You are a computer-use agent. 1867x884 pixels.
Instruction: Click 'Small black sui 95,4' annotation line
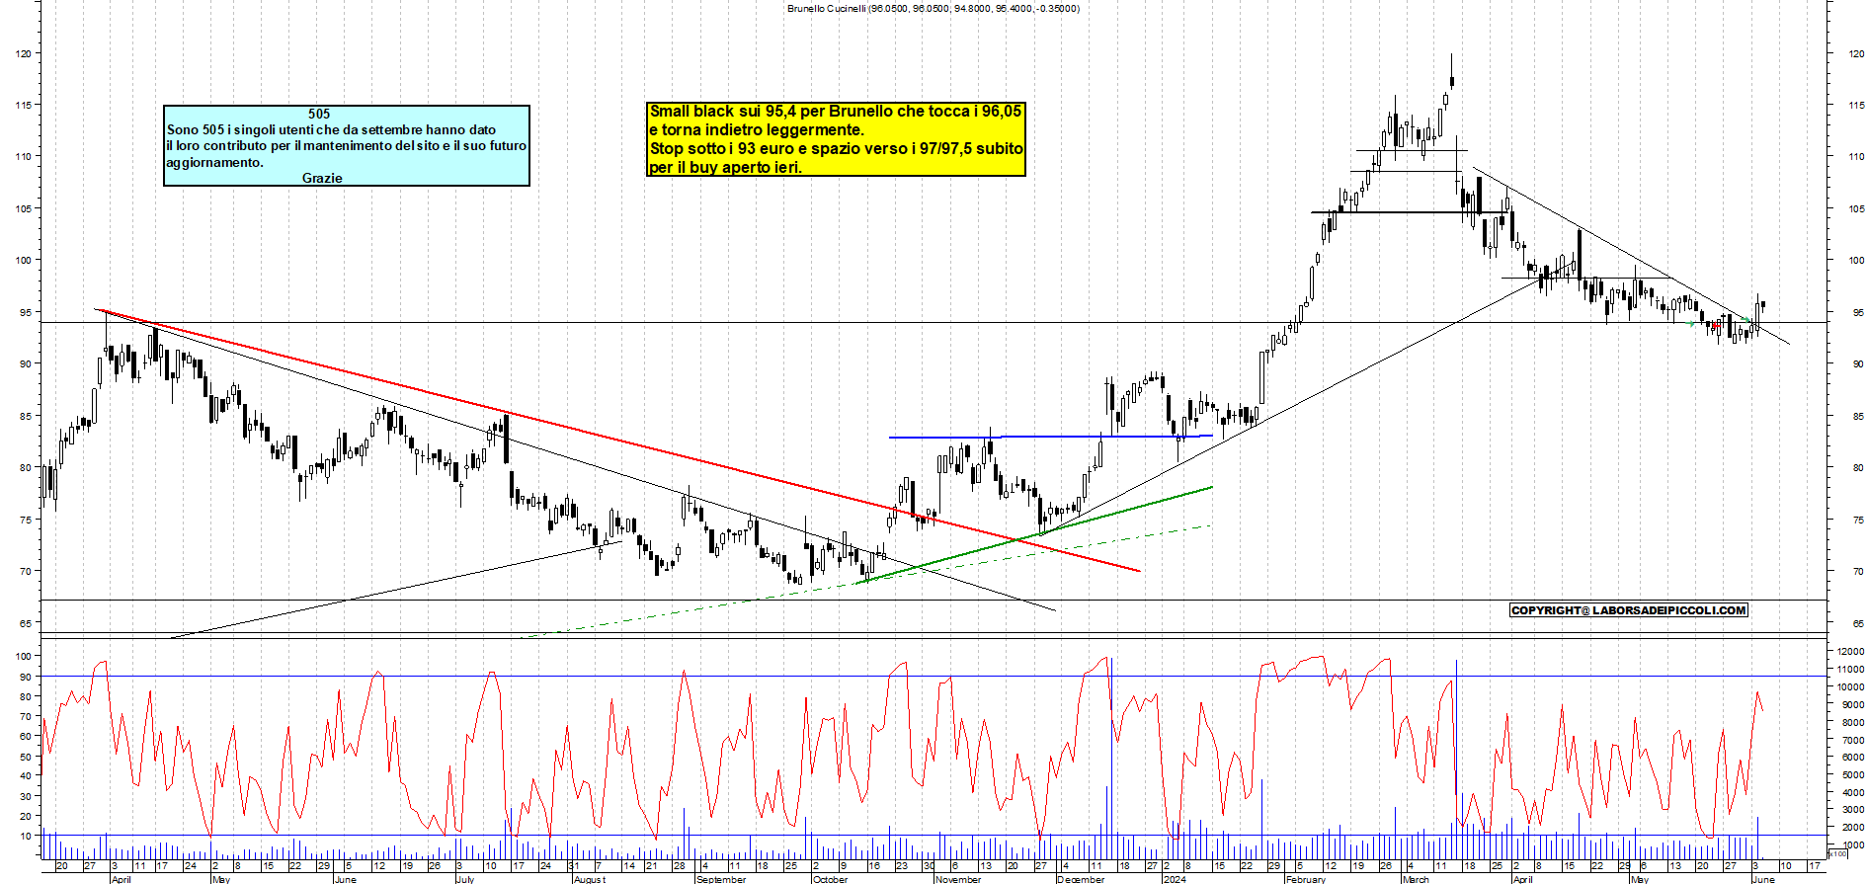(836, 112)
